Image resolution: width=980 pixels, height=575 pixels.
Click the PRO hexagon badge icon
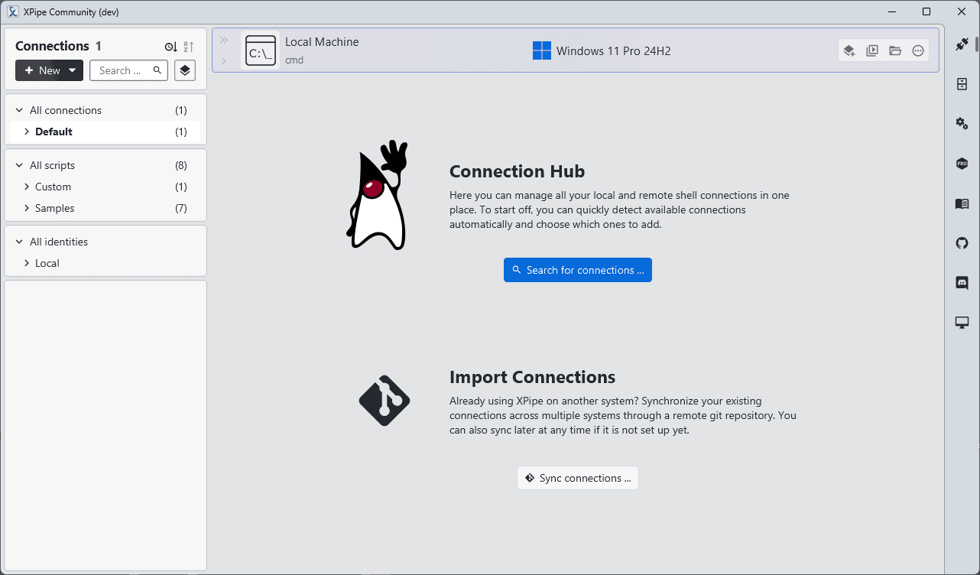coord(962,164)
